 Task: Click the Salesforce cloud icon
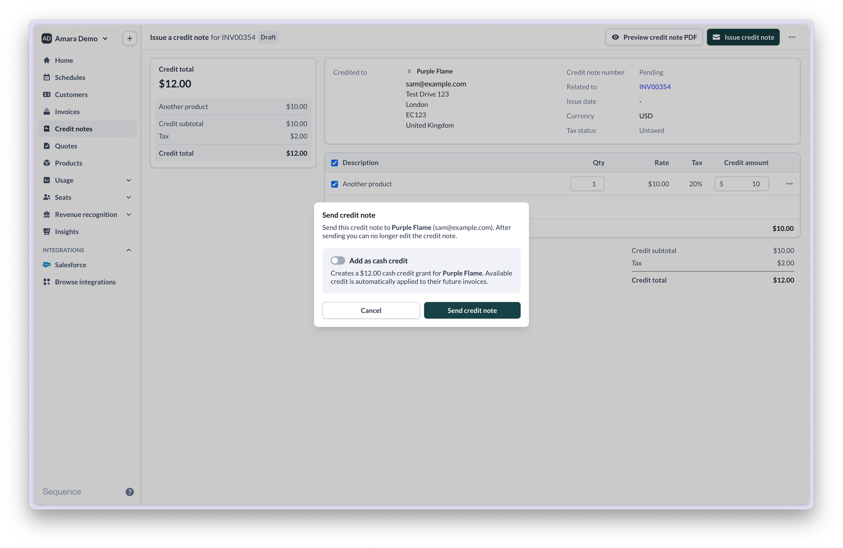tap(46, 265)
